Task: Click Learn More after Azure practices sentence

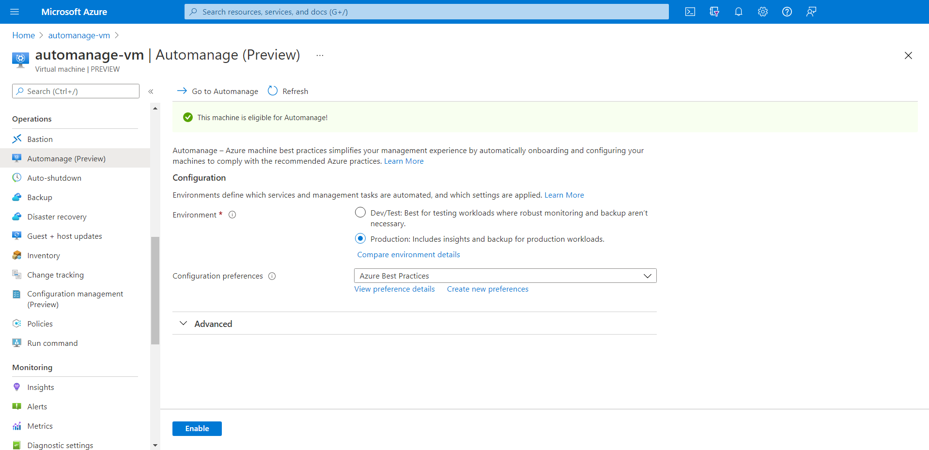Action: [404, 161]
